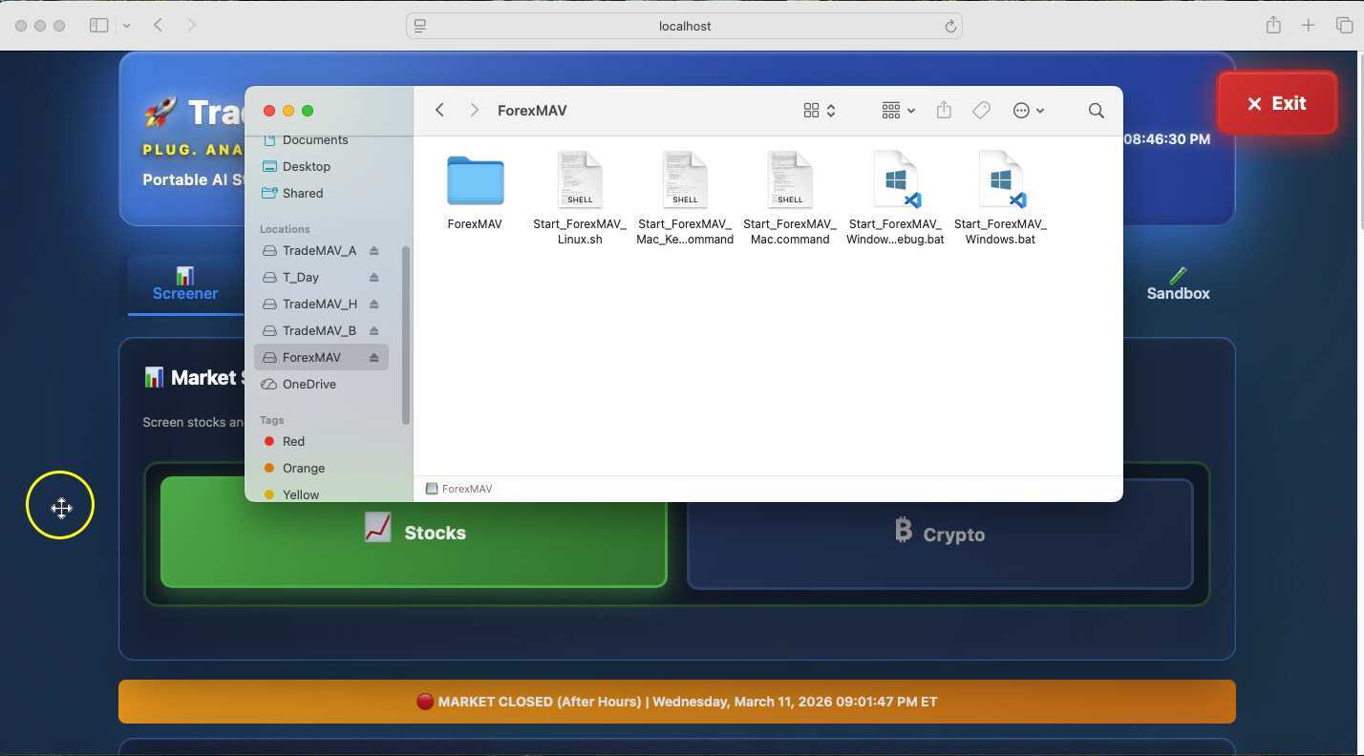Click the red Exit button

click(1277, 103)
